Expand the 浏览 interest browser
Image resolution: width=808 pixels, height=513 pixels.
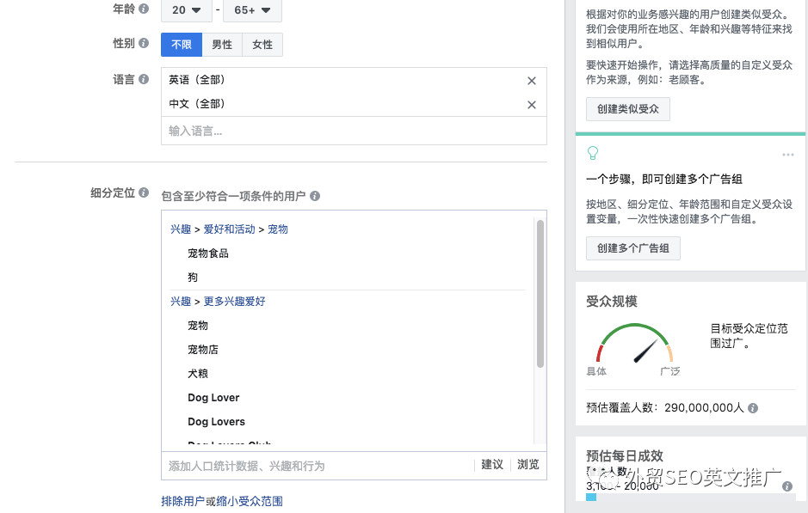click(527, 464)
